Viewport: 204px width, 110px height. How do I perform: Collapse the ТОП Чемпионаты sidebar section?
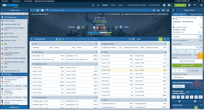tap(26, 17)
